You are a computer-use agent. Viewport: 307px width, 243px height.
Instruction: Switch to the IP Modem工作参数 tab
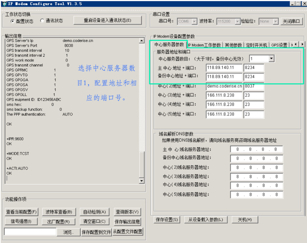(x=204, y=45)
